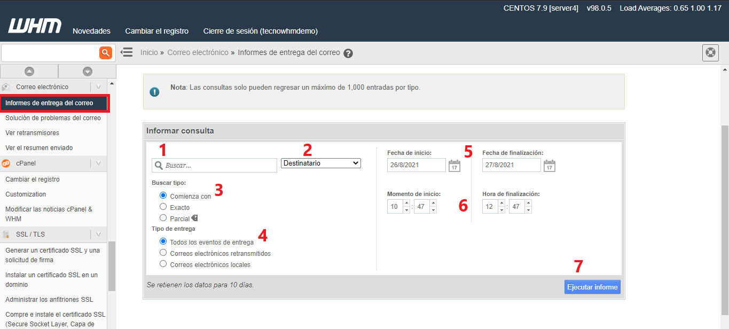
Task: Choose "Correos electrónicos retransmitidos" delivery type
Action: 163,253
